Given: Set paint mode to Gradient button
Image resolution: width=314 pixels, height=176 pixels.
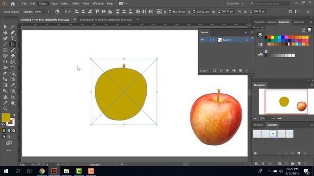Looking at the screenshot, I should click(x=9, y=131).
